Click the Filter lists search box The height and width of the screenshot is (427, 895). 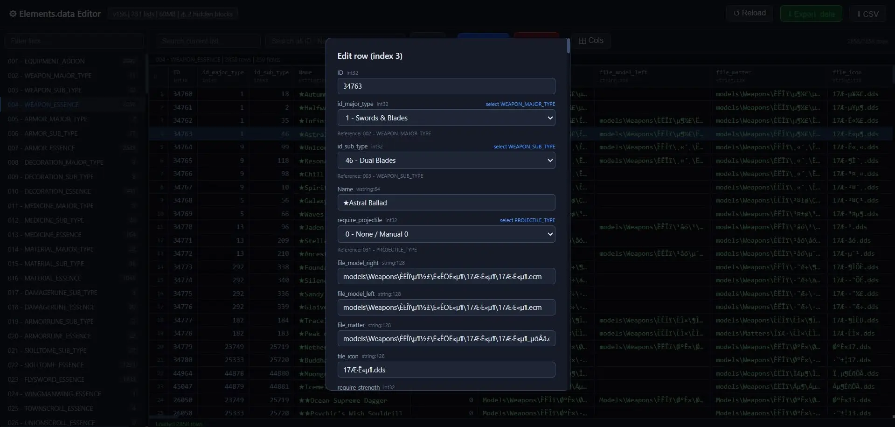(x=75, y=41)
